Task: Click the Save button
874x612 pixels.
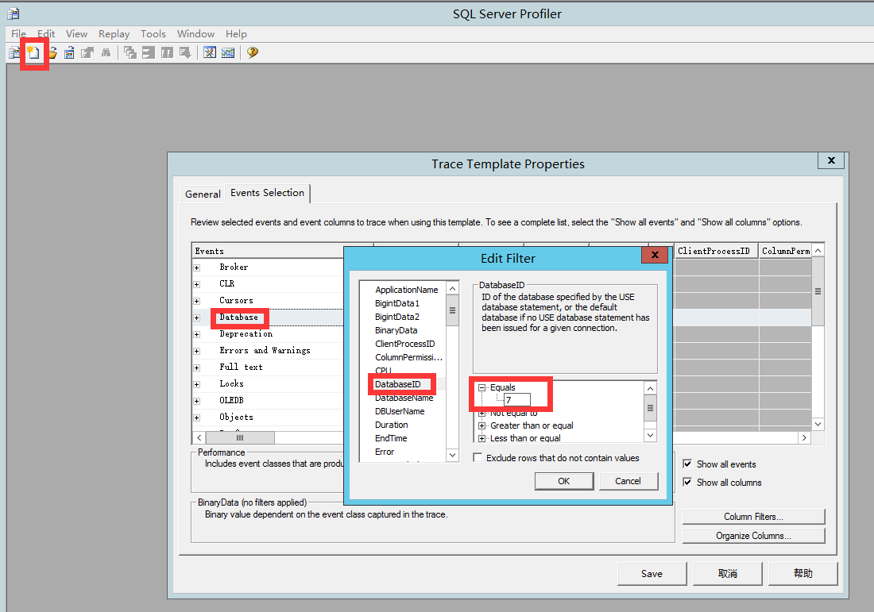Action: (x=652, y=574)
